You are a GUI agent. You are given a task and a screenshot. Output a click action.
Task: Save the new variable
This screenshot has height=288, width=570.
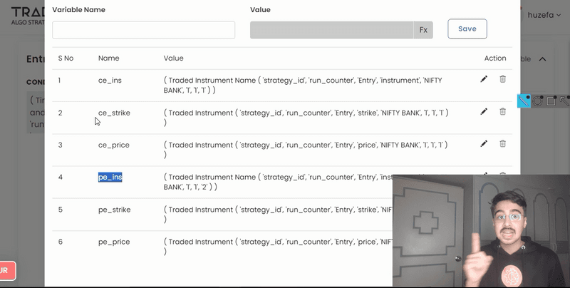[467, 29]
